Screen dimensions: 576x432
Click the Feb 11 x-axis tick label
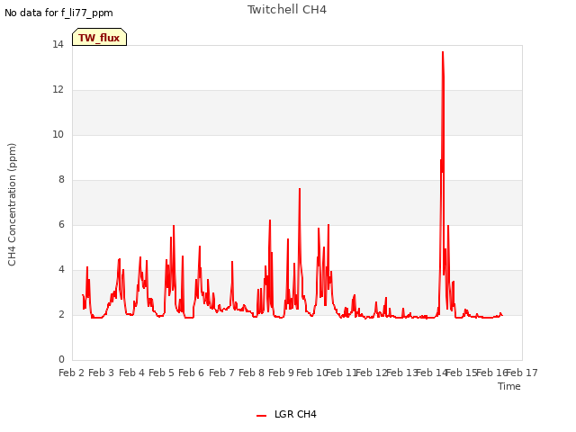point(341,373)
